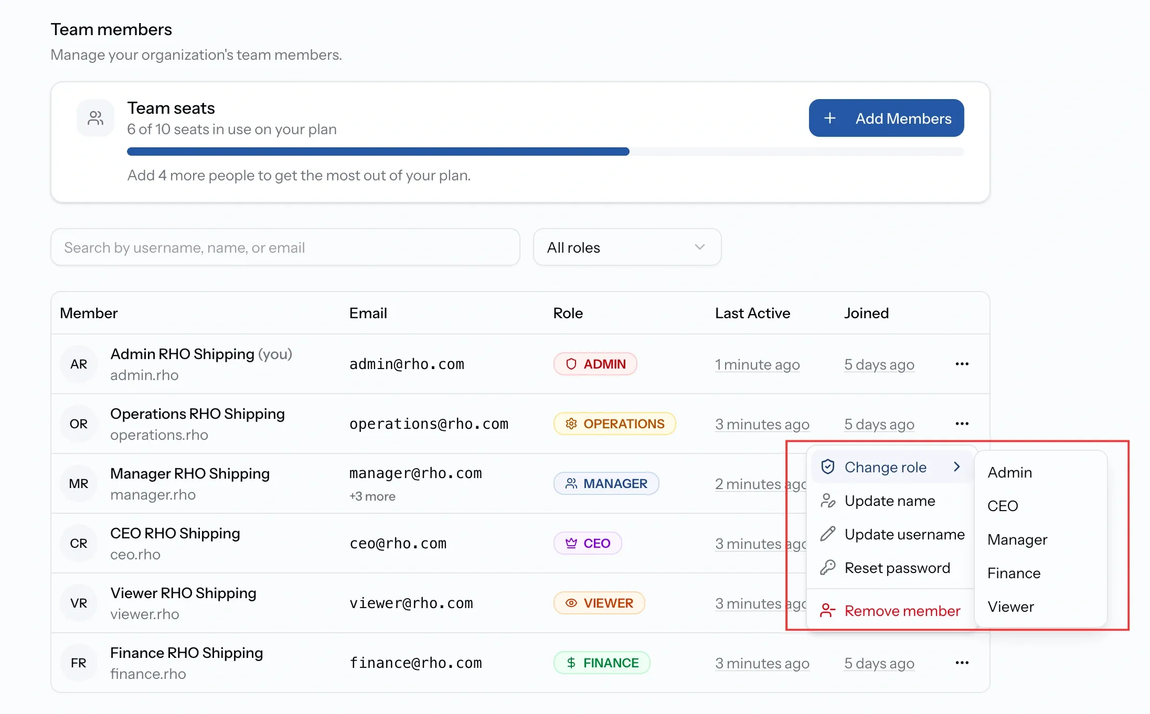1150x714 pixels.
Task: Click Operations row '5 days ago' joined date
Action: pyautogui.click(x=879, y=424)
